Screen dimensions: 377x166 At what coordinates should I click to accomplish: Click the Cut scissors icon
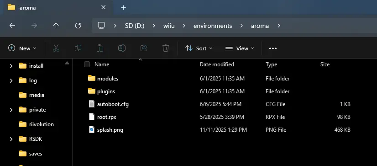(56, 48)
